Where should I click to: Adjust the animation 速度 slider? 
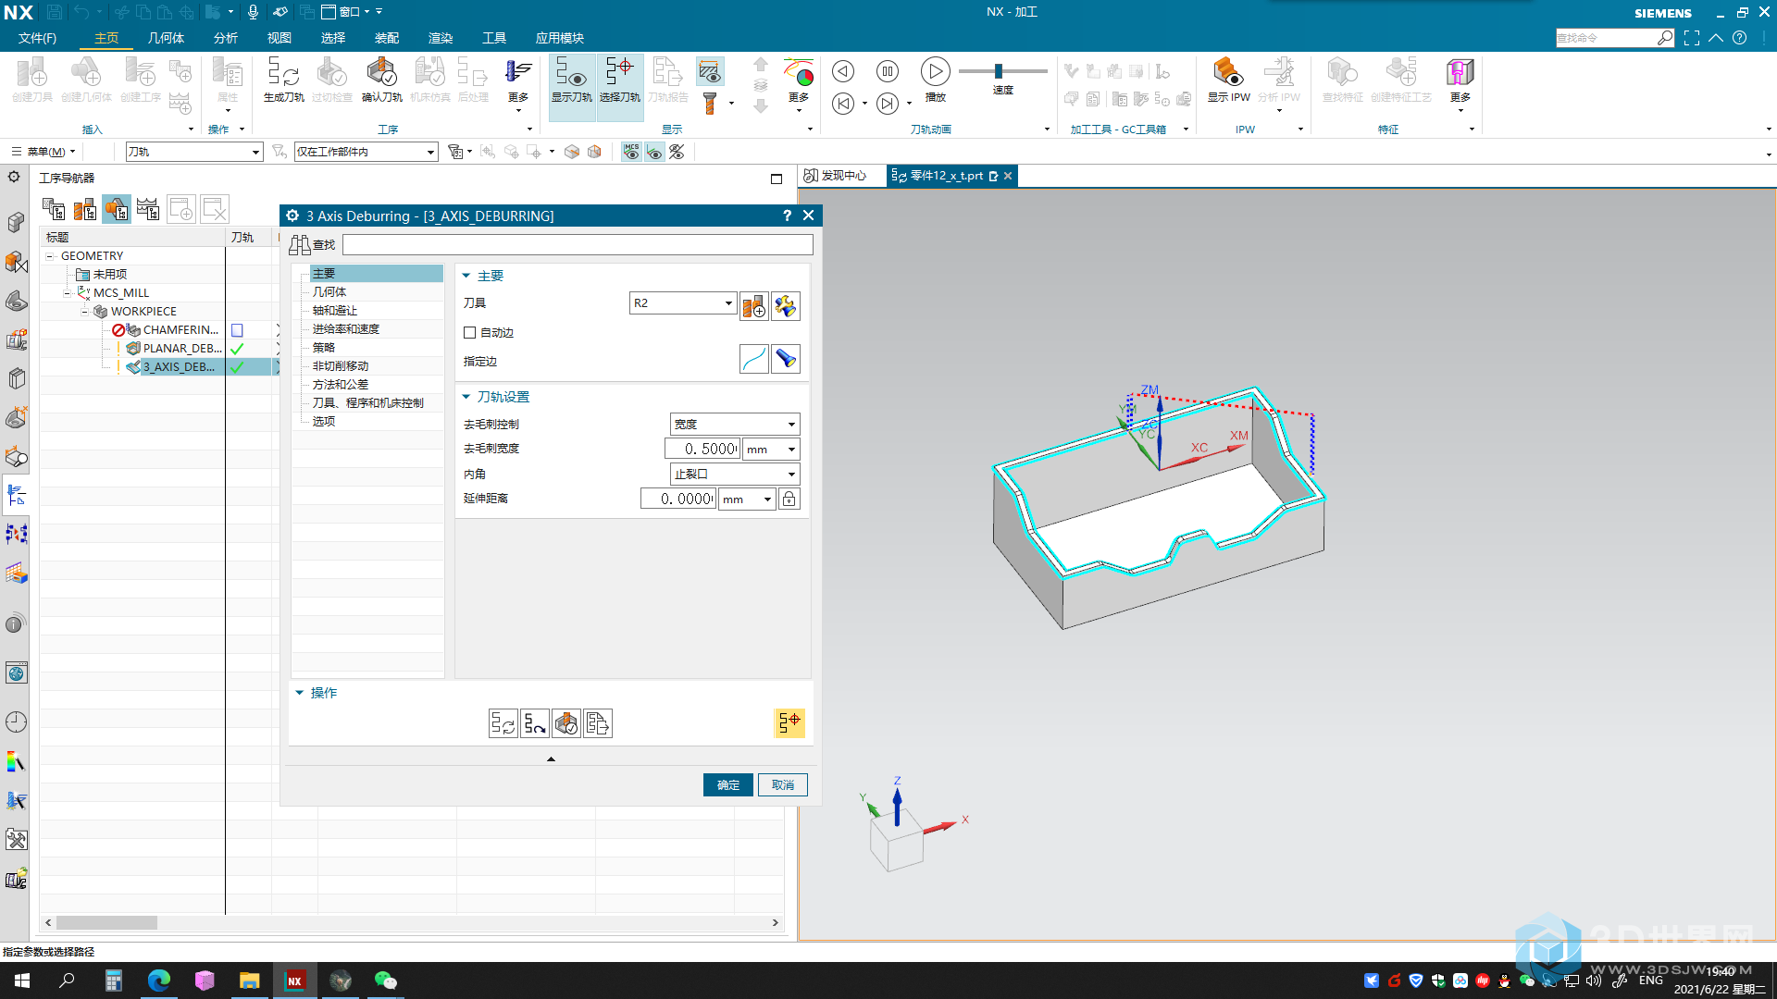pyautogui.click(x=998, y=71)
